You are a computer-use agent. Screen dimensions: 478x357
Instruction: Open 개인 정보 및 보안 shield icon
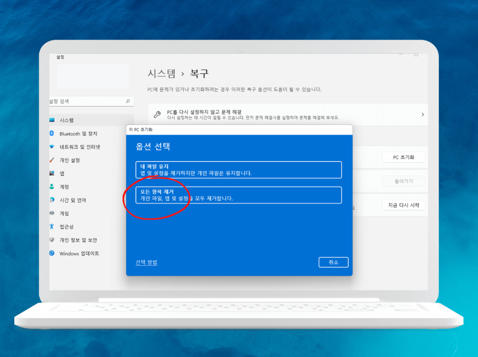pyautogui.click(x=53, y=240)
